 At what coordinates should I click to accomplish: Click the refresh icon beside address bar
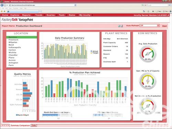142,5
